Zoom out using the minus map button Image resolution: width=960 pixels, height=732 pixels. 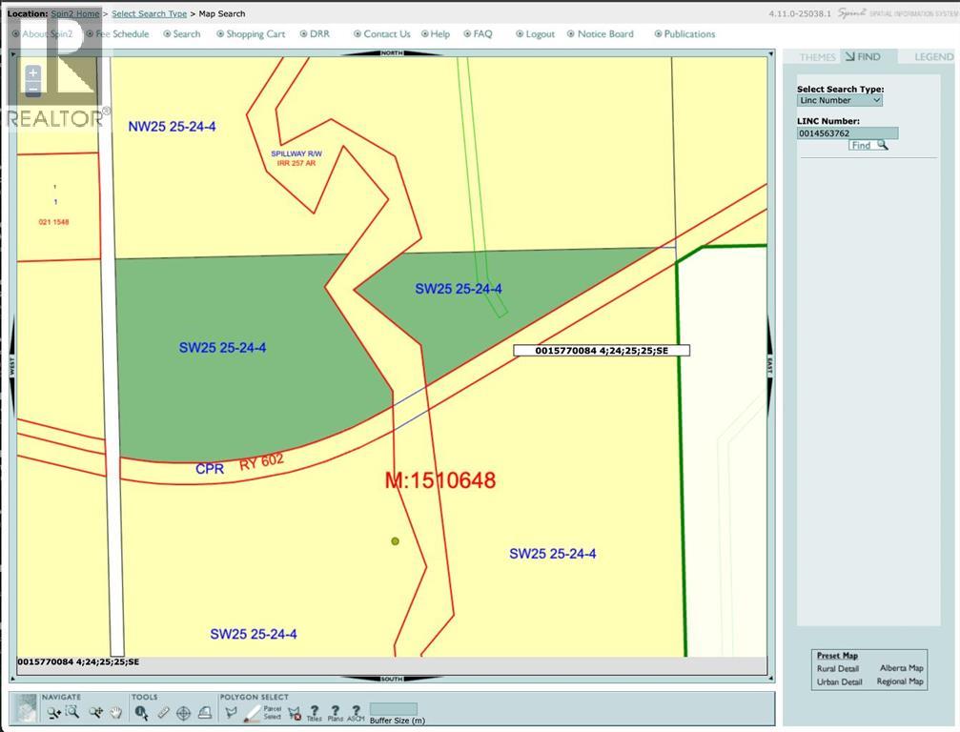[33, 90]
